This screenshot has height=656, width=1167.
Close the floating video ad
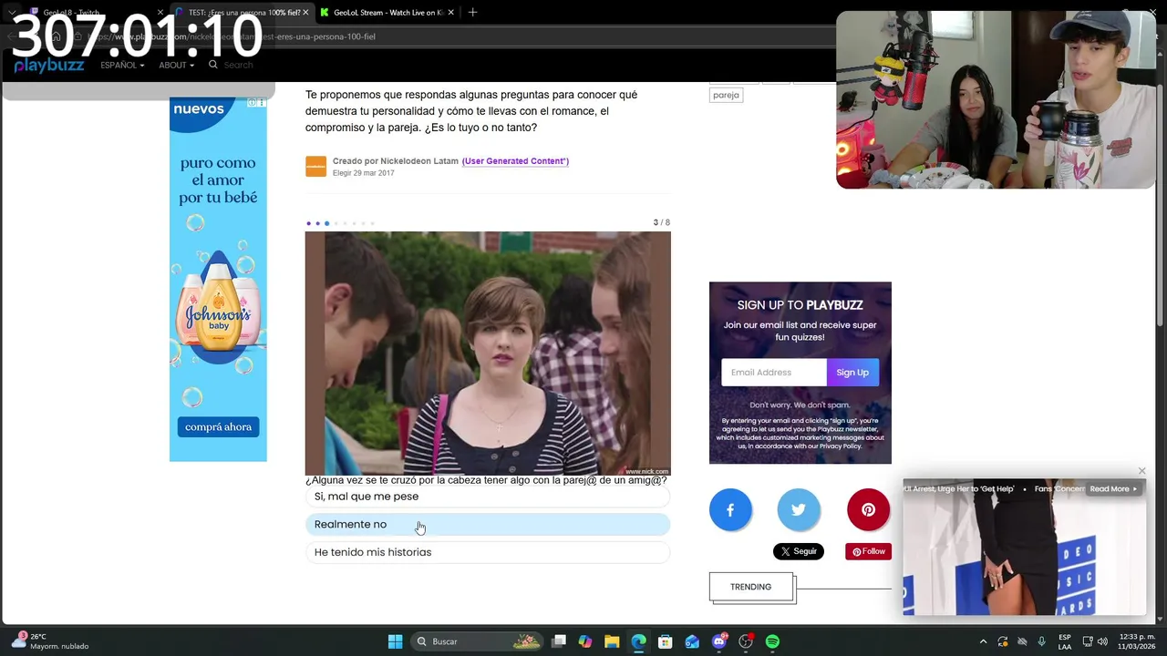[1141, 471]
